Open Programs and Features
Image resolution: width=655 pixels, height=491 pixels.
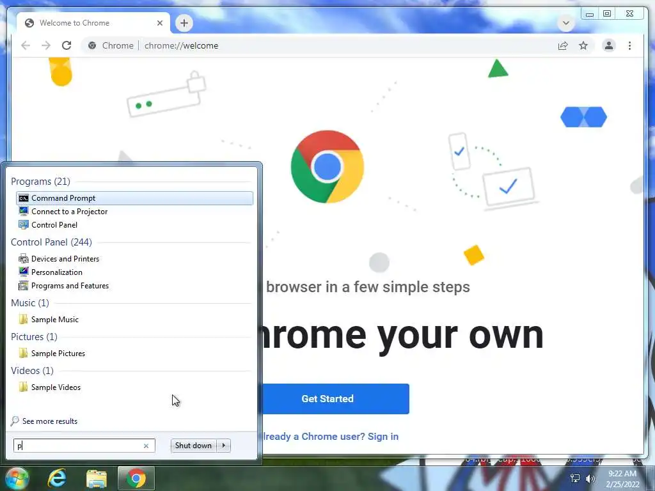click(x=134, y=286)
